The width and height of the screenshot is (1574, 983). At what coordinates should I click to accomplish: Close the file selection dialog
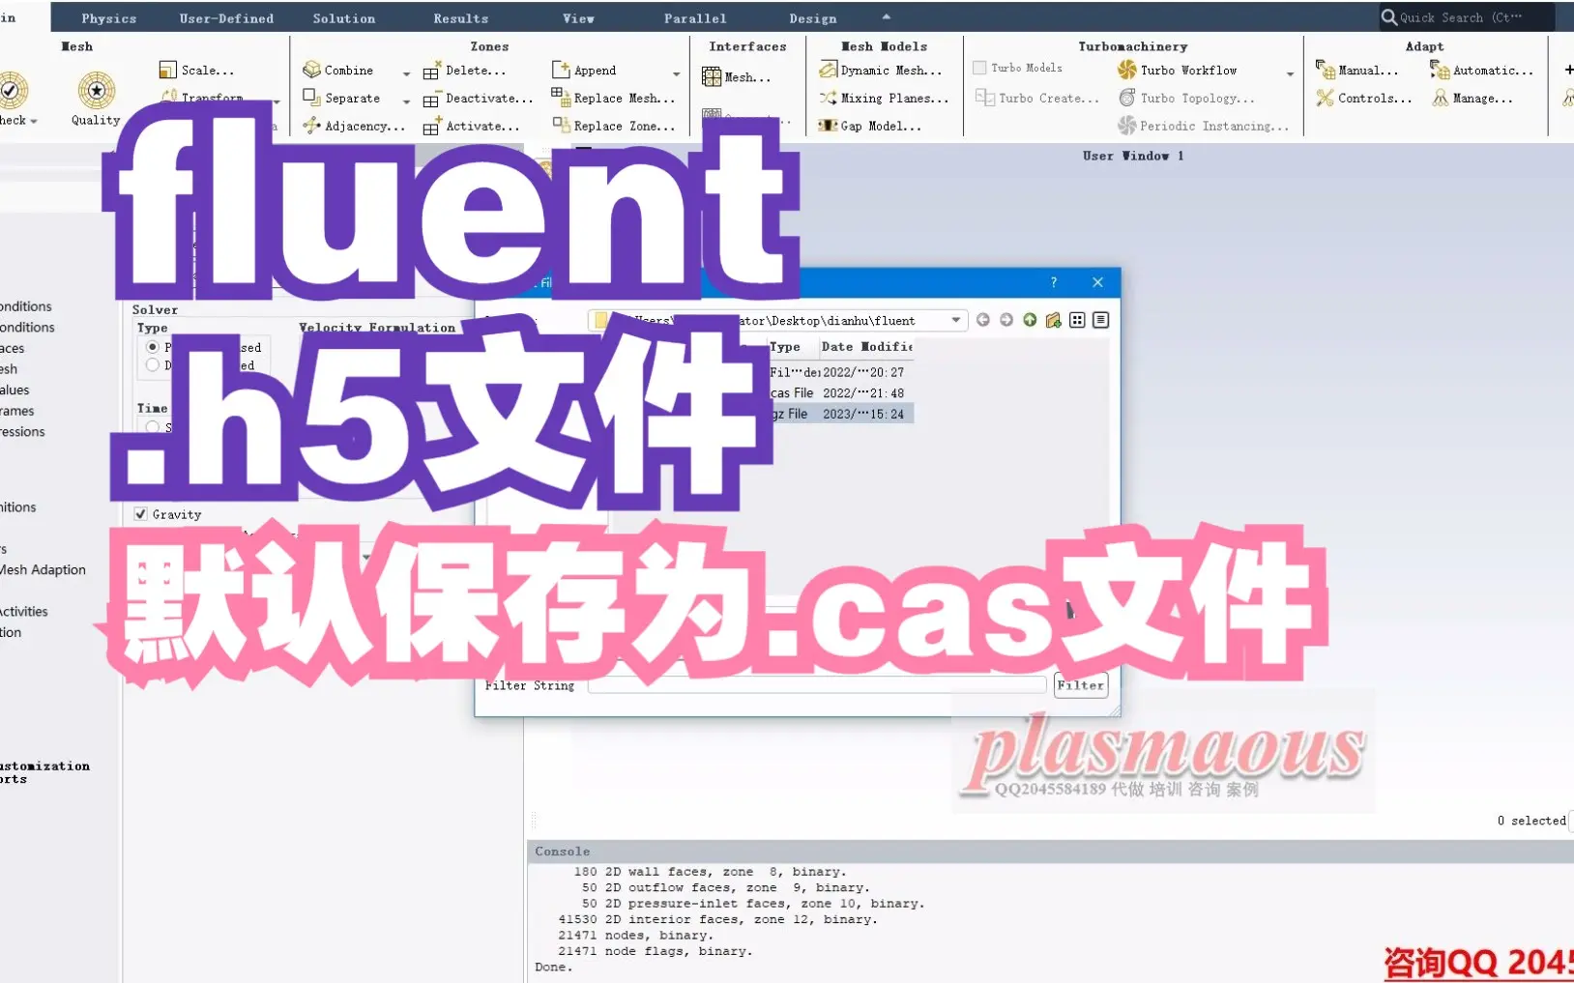coord(1097,282)
